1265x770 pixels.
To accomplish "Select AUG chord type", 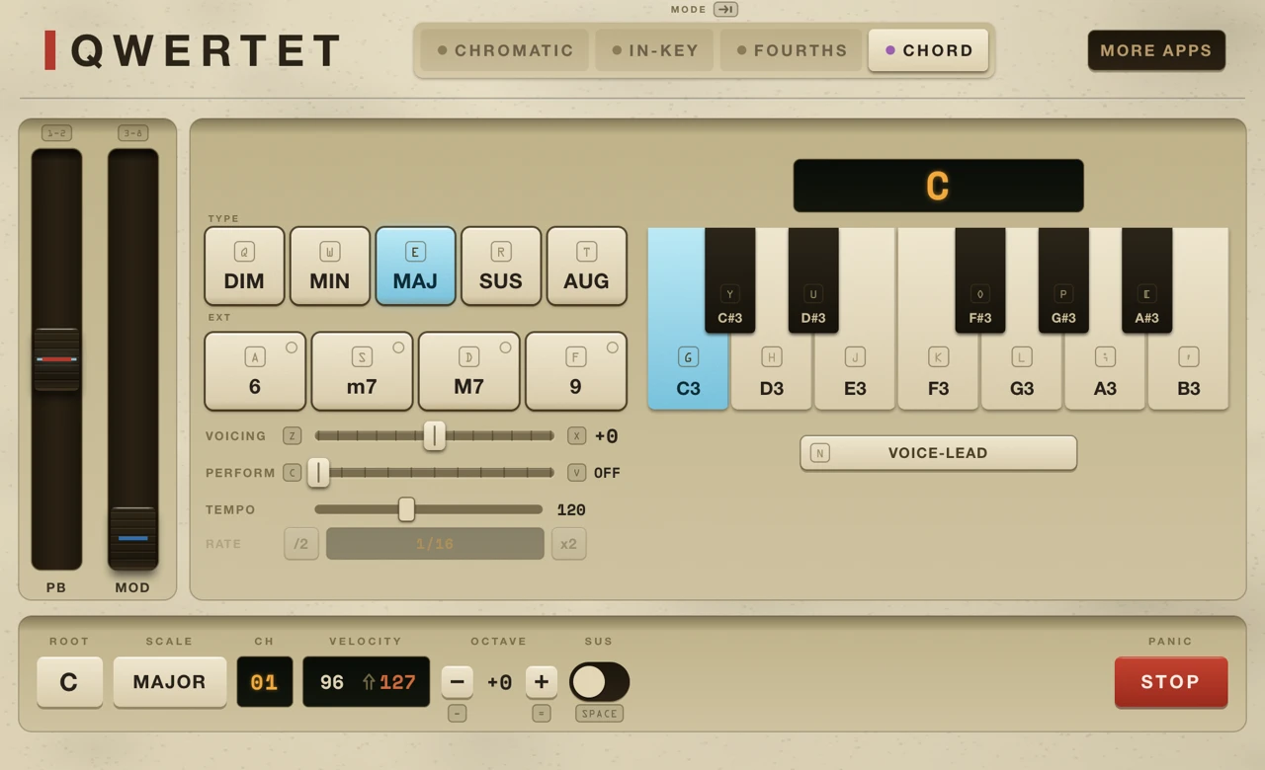I will point(587,267).
